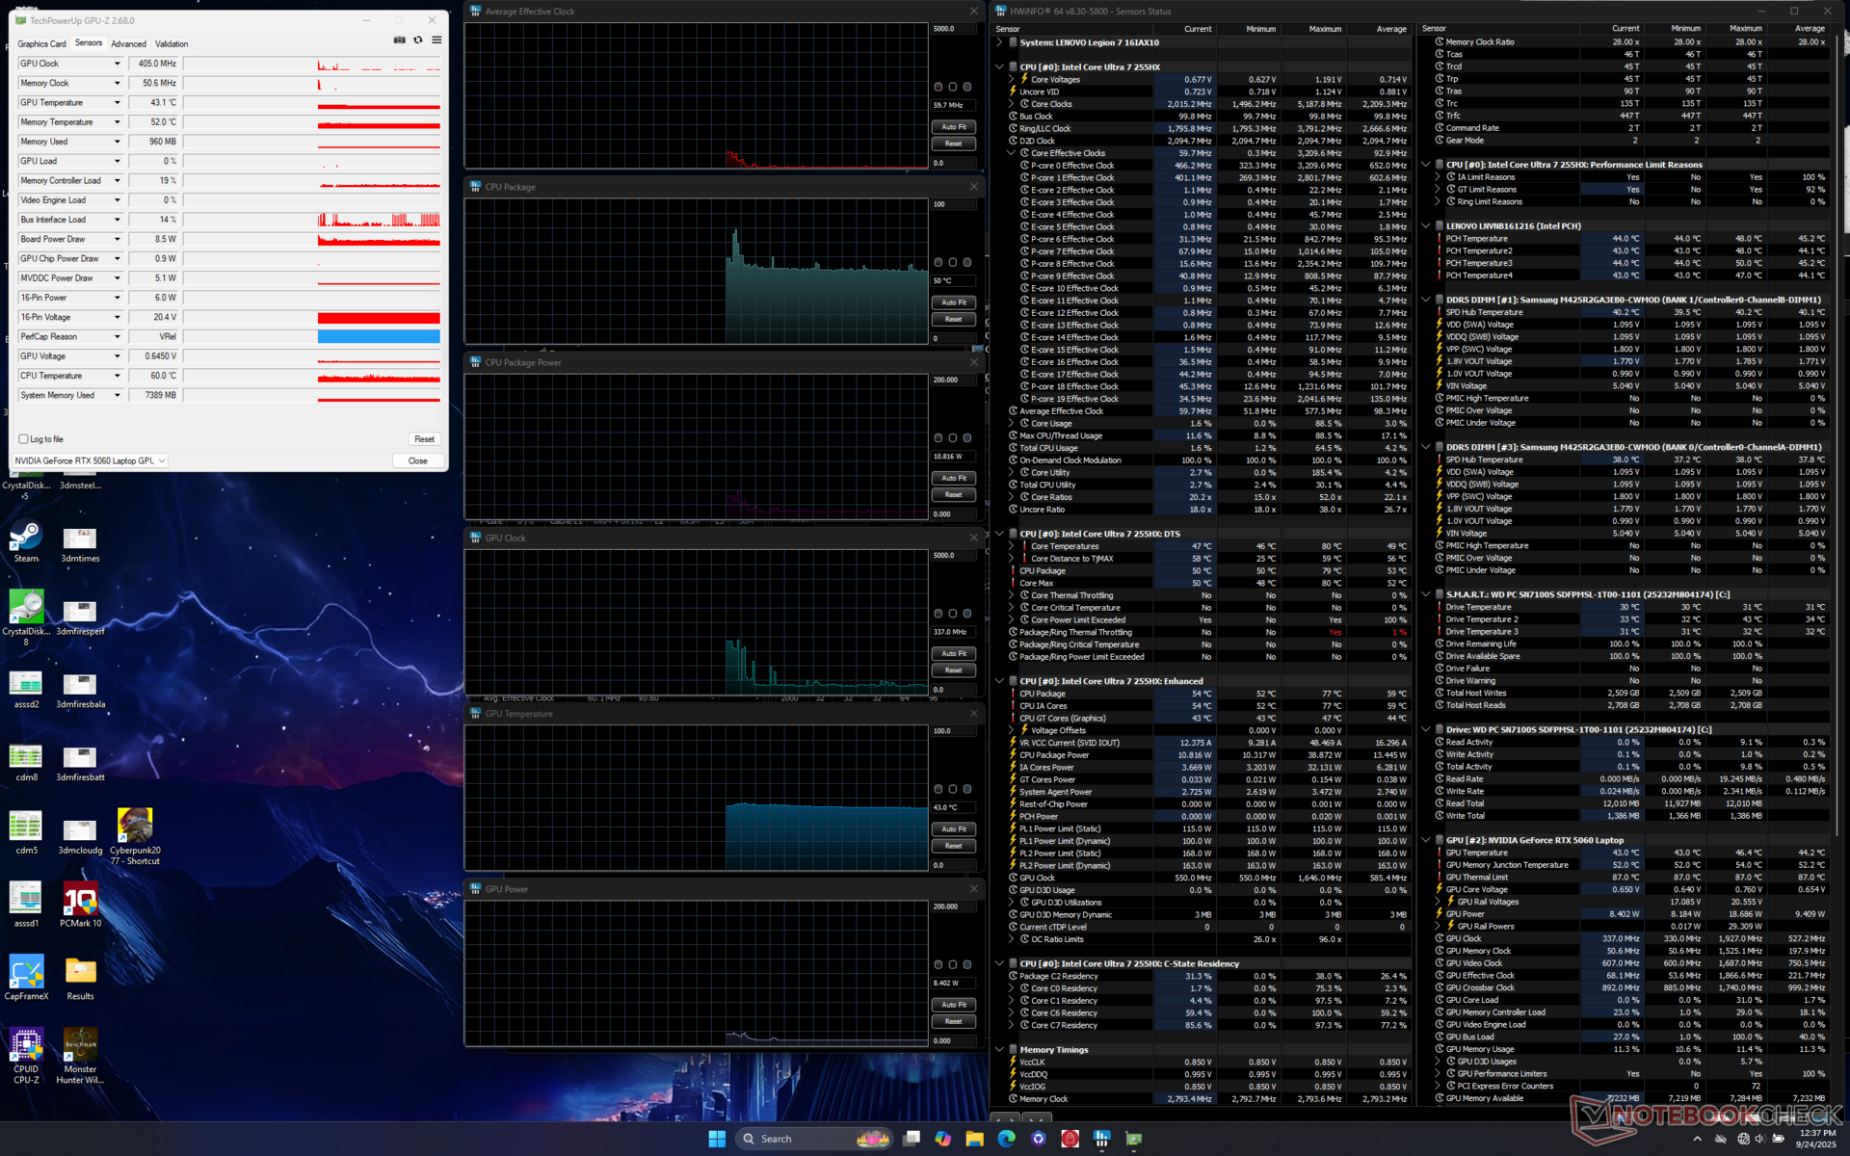Click the GPU-Z refresh icon
Viewport: 1850px width, 1156px height.
[x=418, y=40]
